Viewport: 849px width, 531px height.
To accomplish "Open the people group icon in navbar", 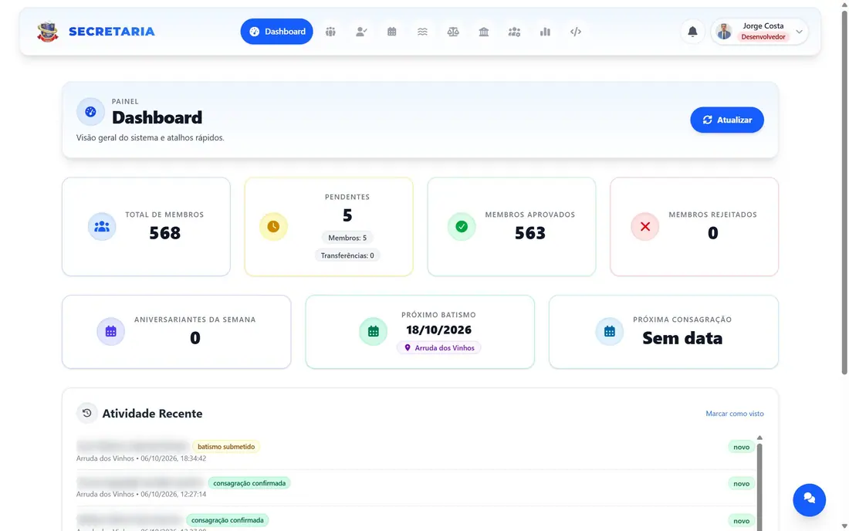I will (x=330, y=32).
